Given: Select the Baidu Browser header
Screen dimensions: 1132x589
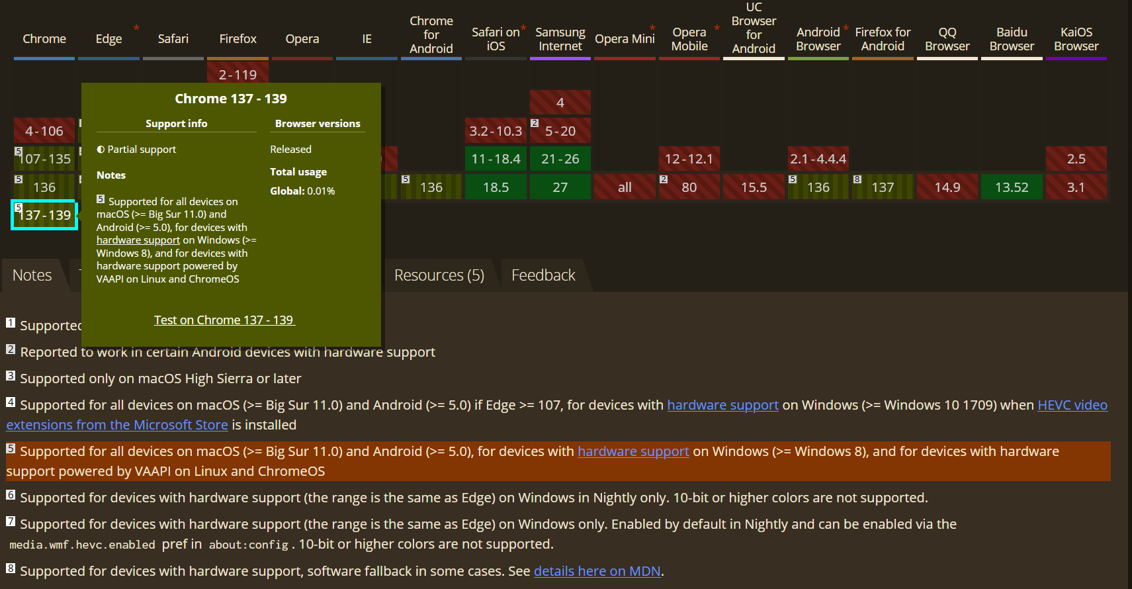Looking at the screenshot, I should tap(1012, 39).
